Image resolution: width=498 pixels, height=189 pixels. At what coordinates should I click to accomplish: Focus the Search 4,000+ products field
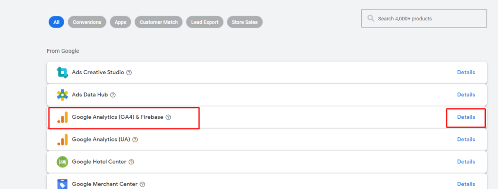(424, 18)
